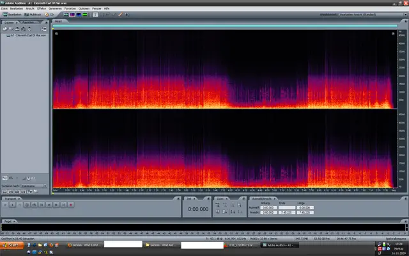Click the teal navigation bar above the spectrogram
Image resolution: width=409 pixels, height=256 pixels.
coord(224,26)
